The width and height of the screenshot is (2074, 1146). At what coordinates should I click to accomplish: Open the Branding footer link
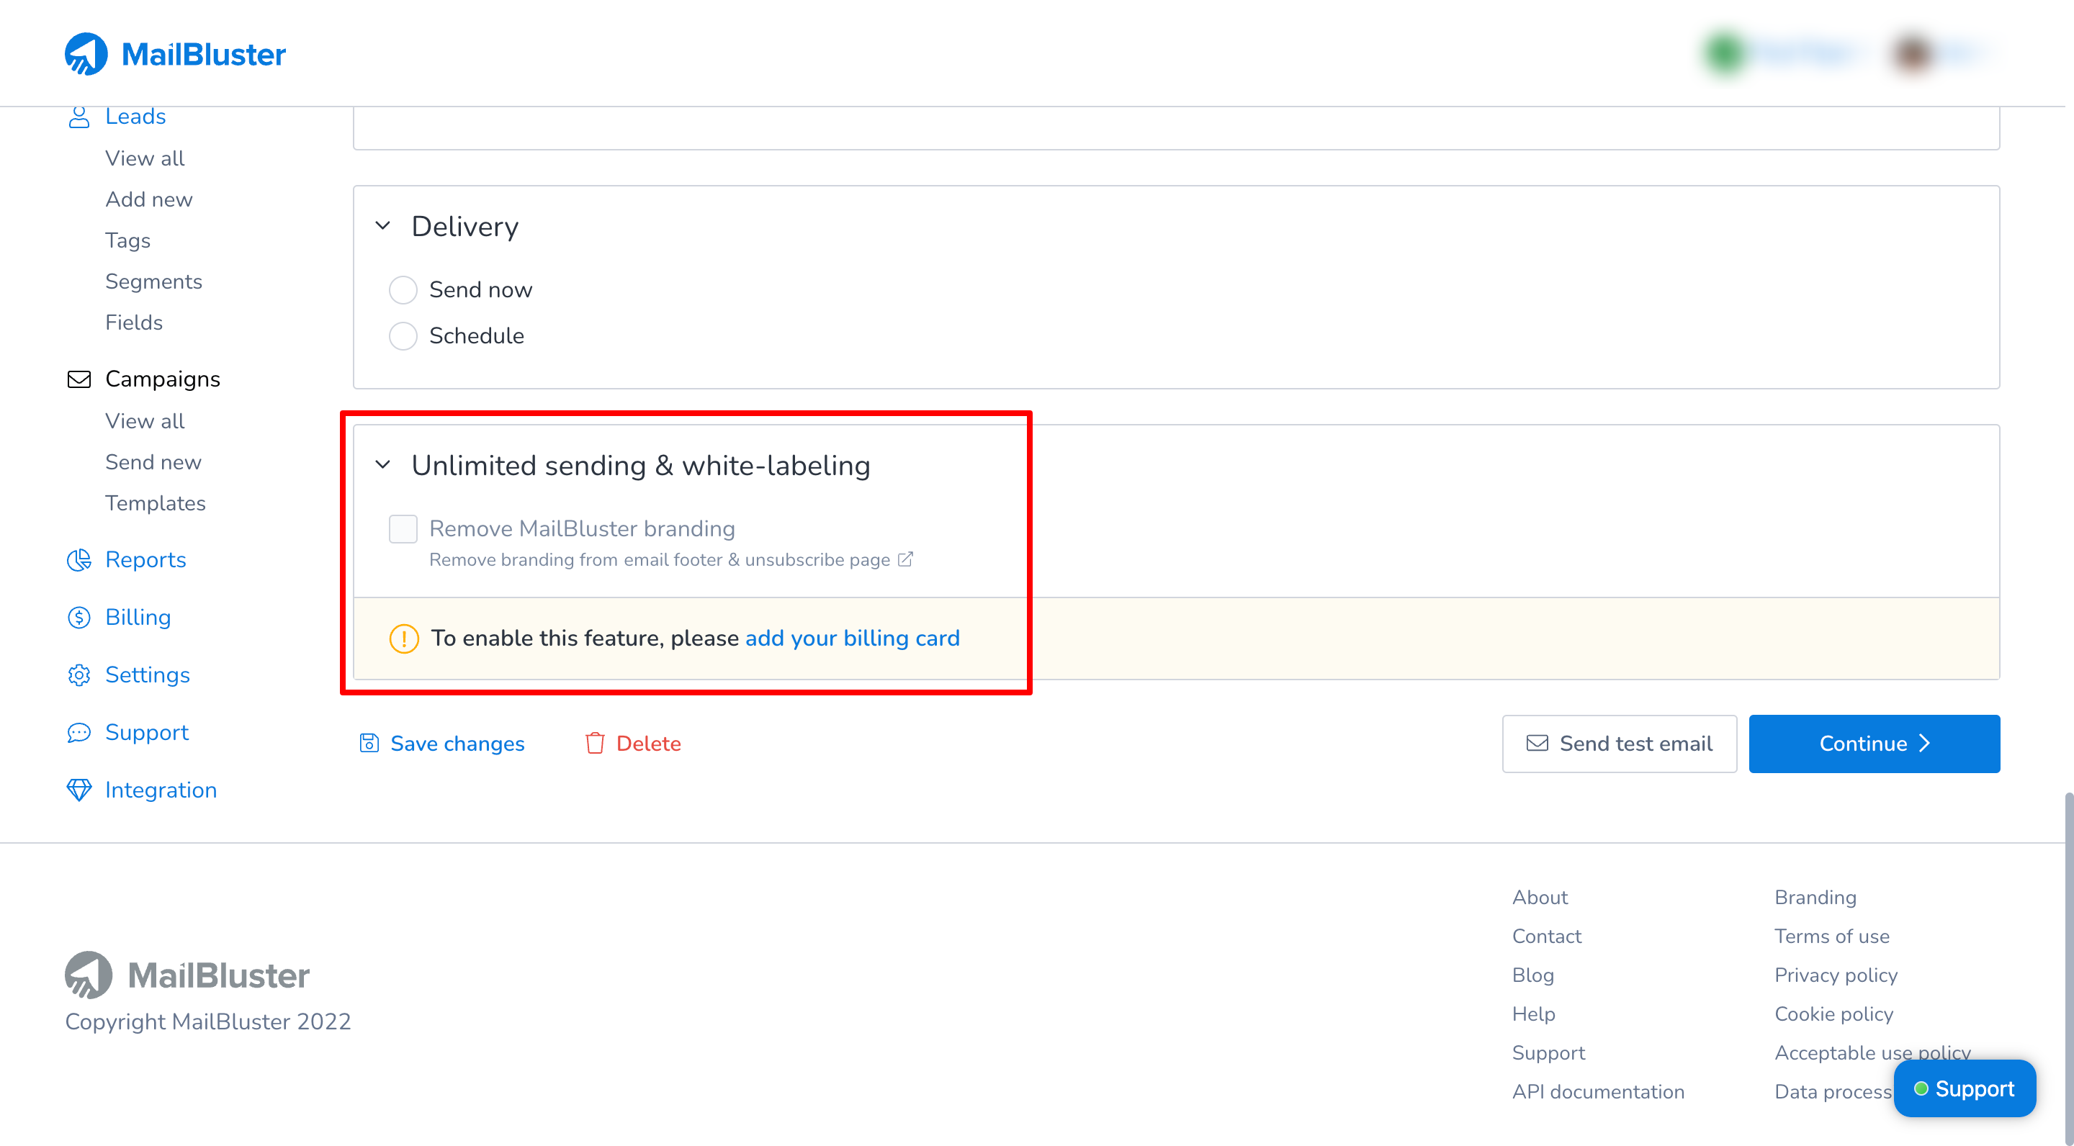click(x=1815, y=898)
